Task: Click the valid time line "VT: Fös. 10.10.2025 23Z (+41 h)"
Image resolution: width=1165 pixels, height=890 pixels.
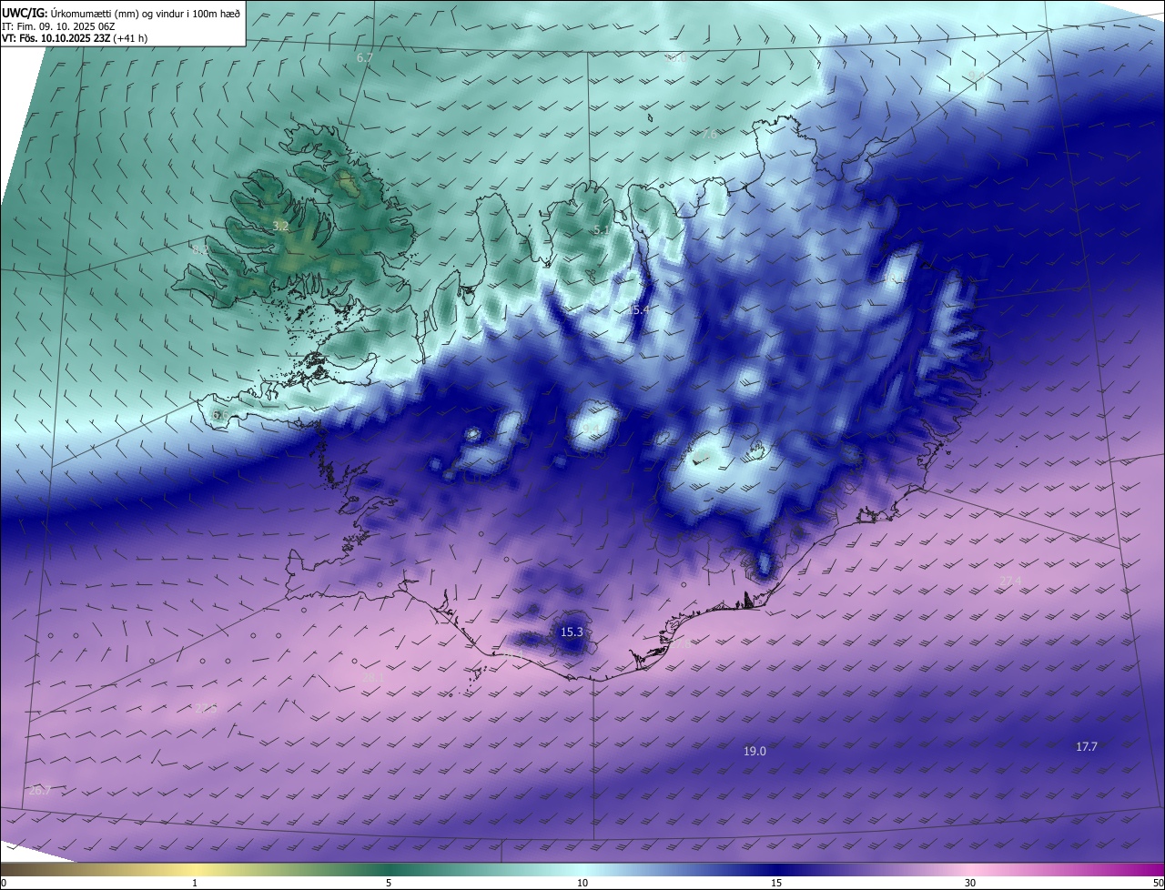Action: point(75,38)
